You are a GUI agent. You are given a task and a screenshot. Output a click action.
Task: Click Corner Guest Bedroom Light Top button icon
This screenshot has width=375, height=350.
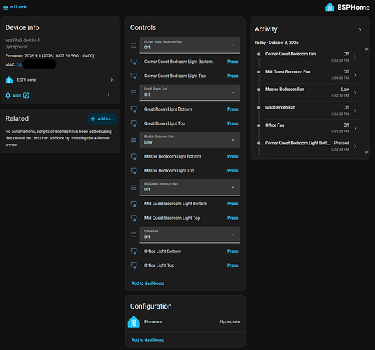(x=134, y=76)
